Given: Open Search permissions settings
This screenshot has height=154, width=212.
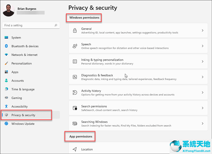Looking at the screenshot, I should point(94,106).
